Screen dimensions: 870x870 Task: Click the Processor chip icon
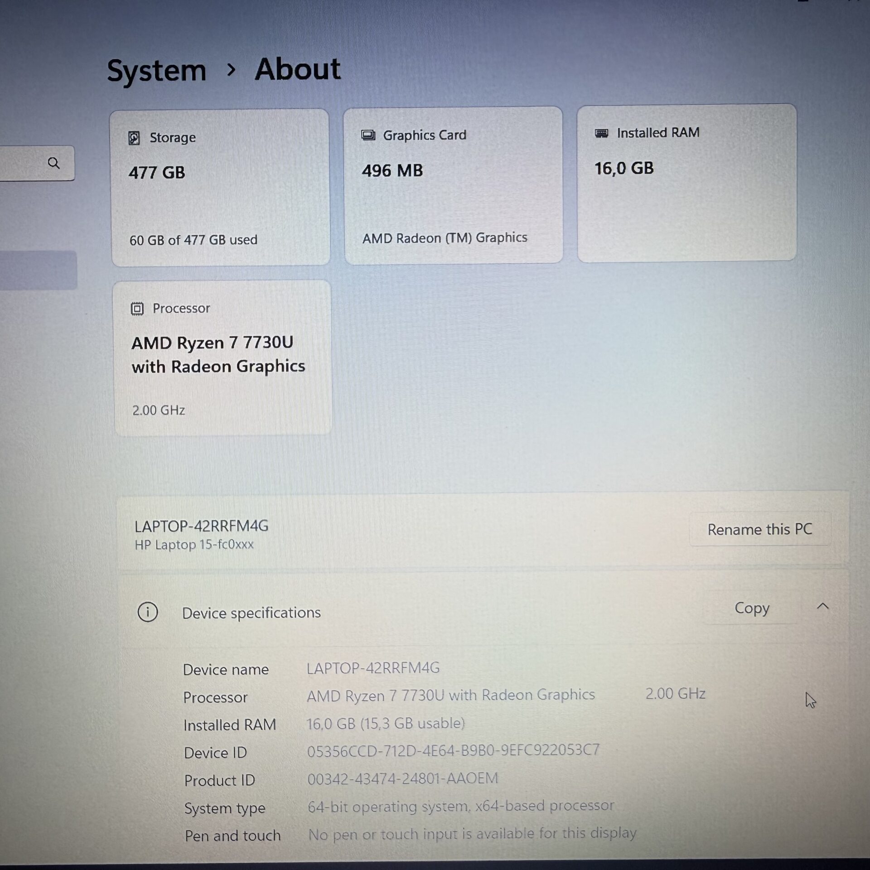pyautogui.click(x=137, y=309)
